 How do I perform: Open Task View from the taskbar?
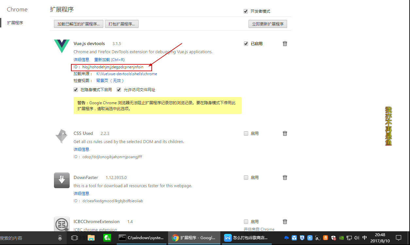point(75,238)
